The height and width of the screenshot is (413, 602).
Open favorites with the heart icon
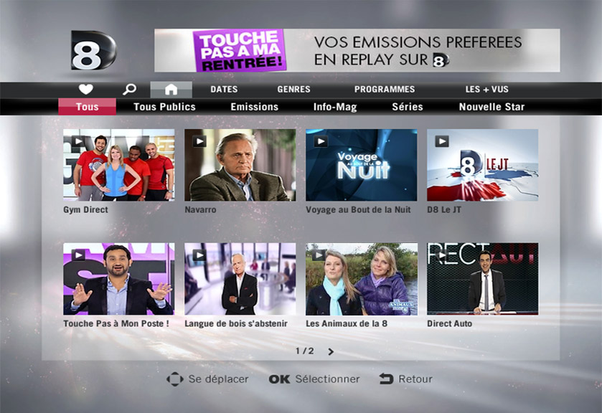click(85, 90)
